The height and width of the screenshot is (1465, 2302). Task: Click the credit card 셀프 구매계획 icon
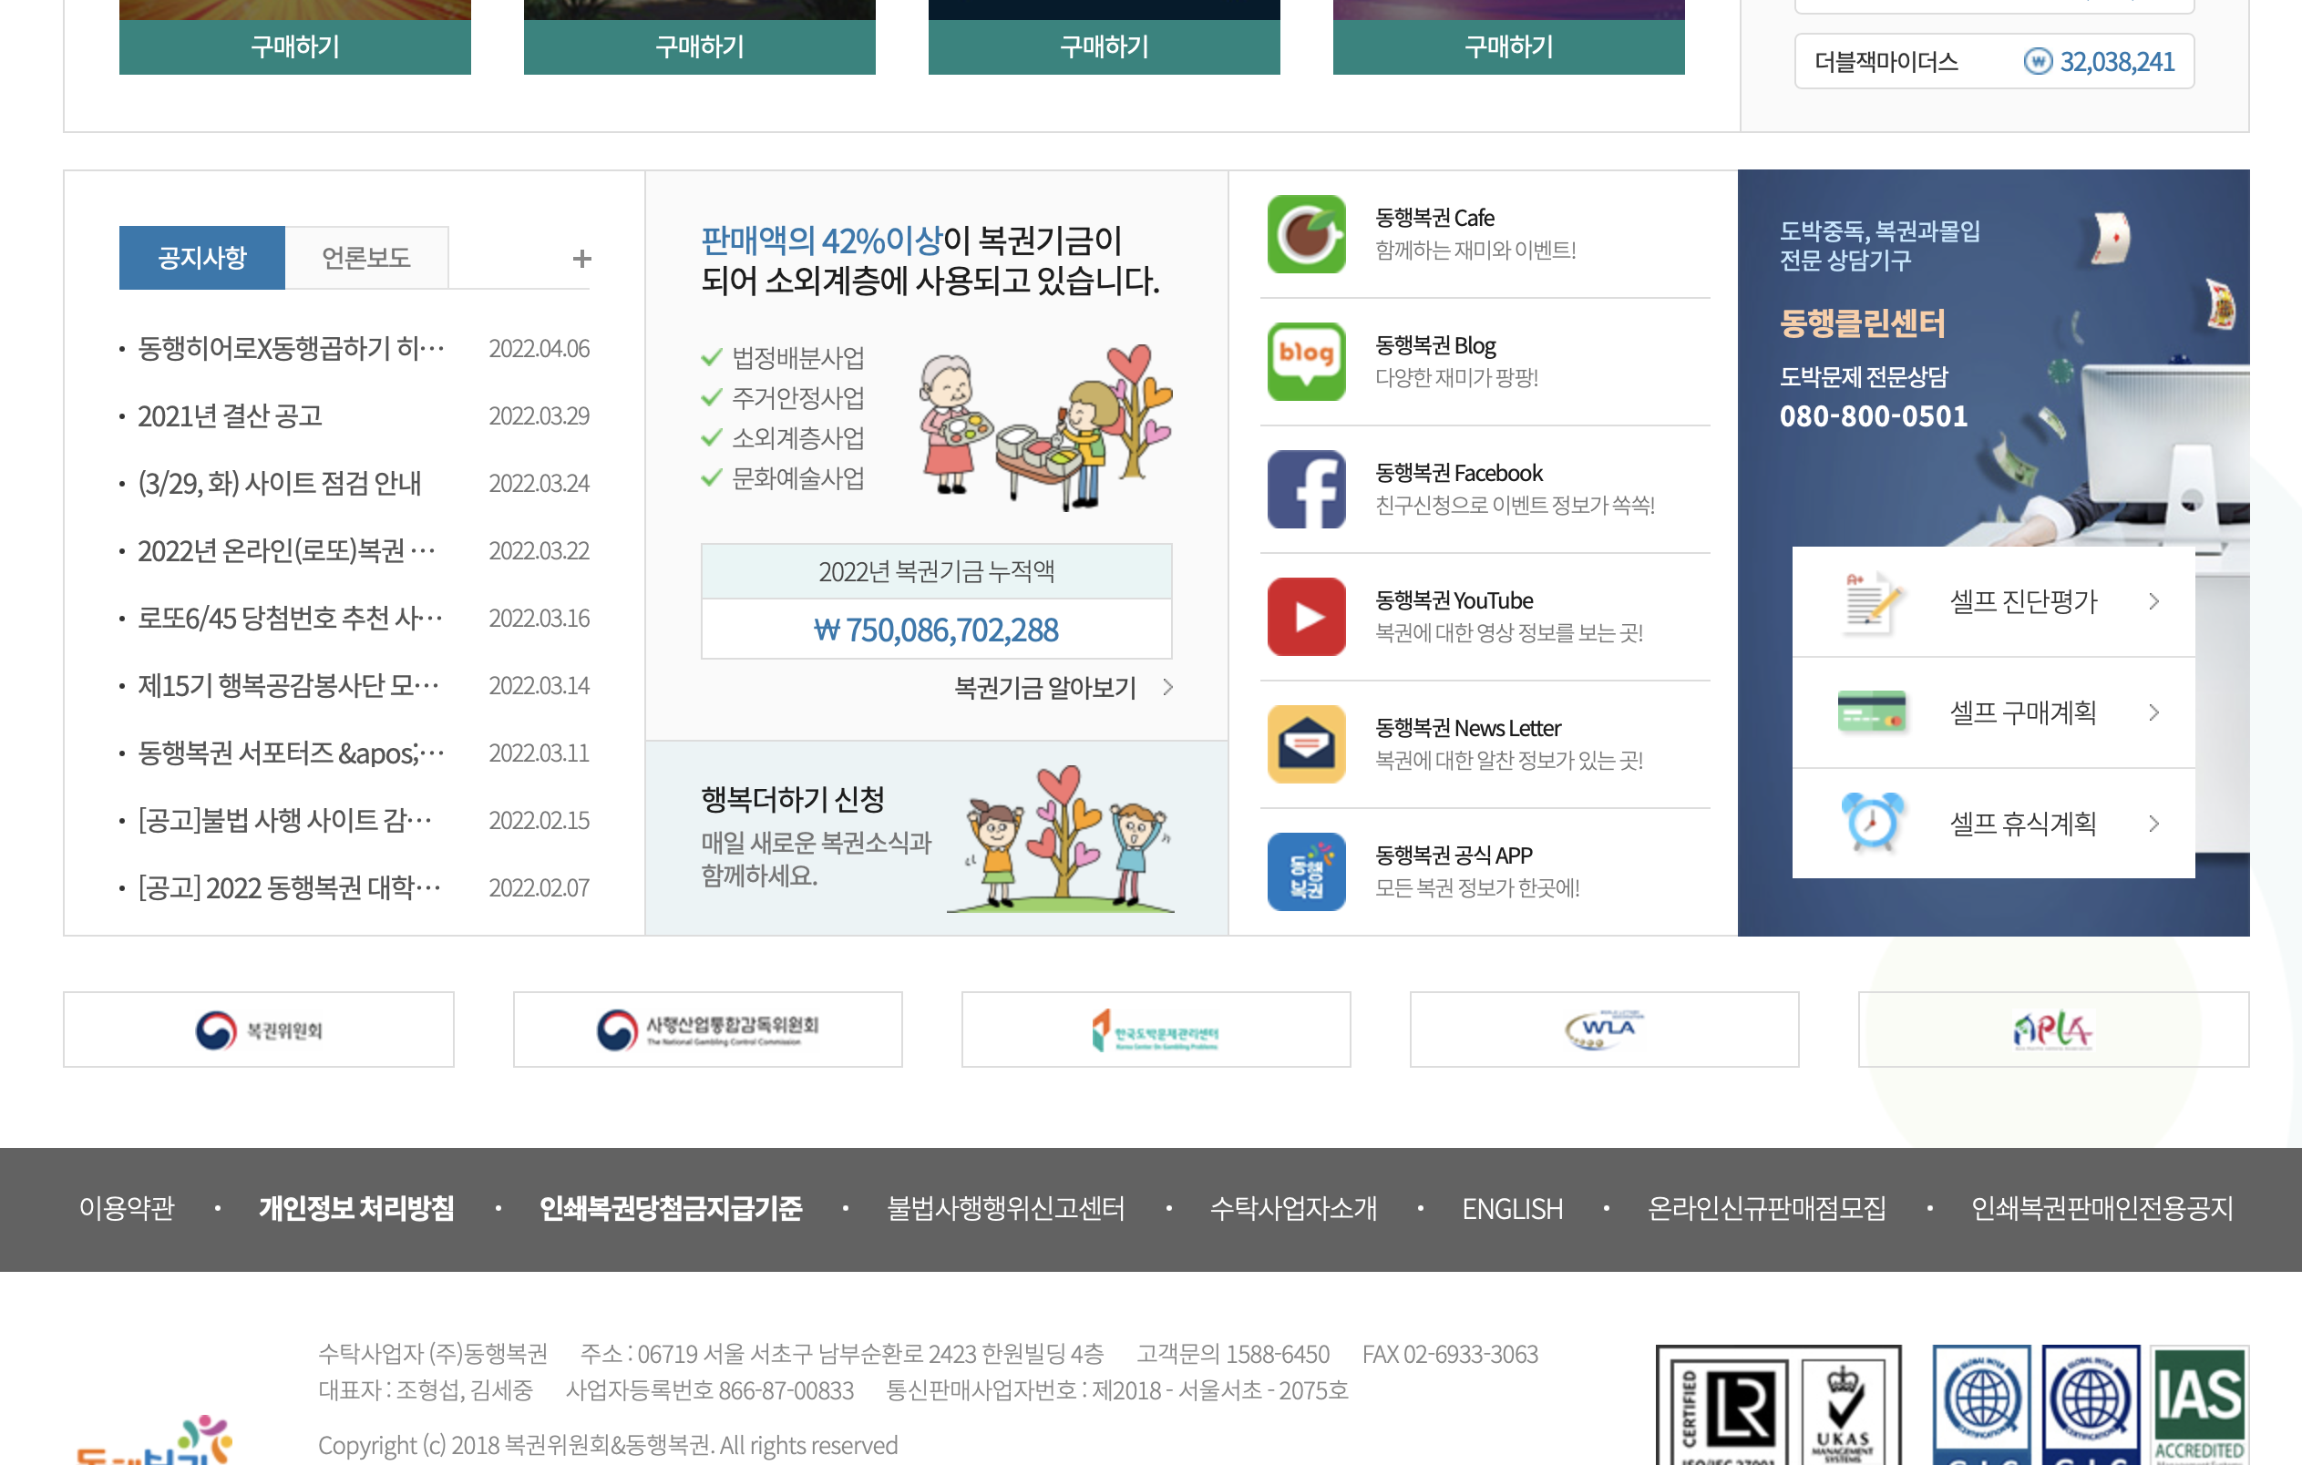(1871, 712)
